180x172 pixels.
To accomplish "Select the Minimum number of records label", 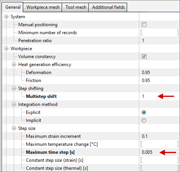I will [x=48, y=33].
